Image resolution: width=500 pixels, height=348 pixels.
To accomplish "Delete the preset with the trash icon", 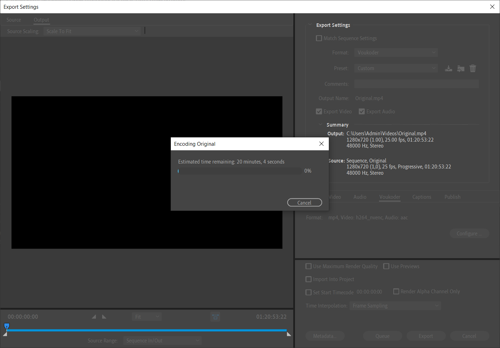I will pyautogui.click(x=472, y=68).
